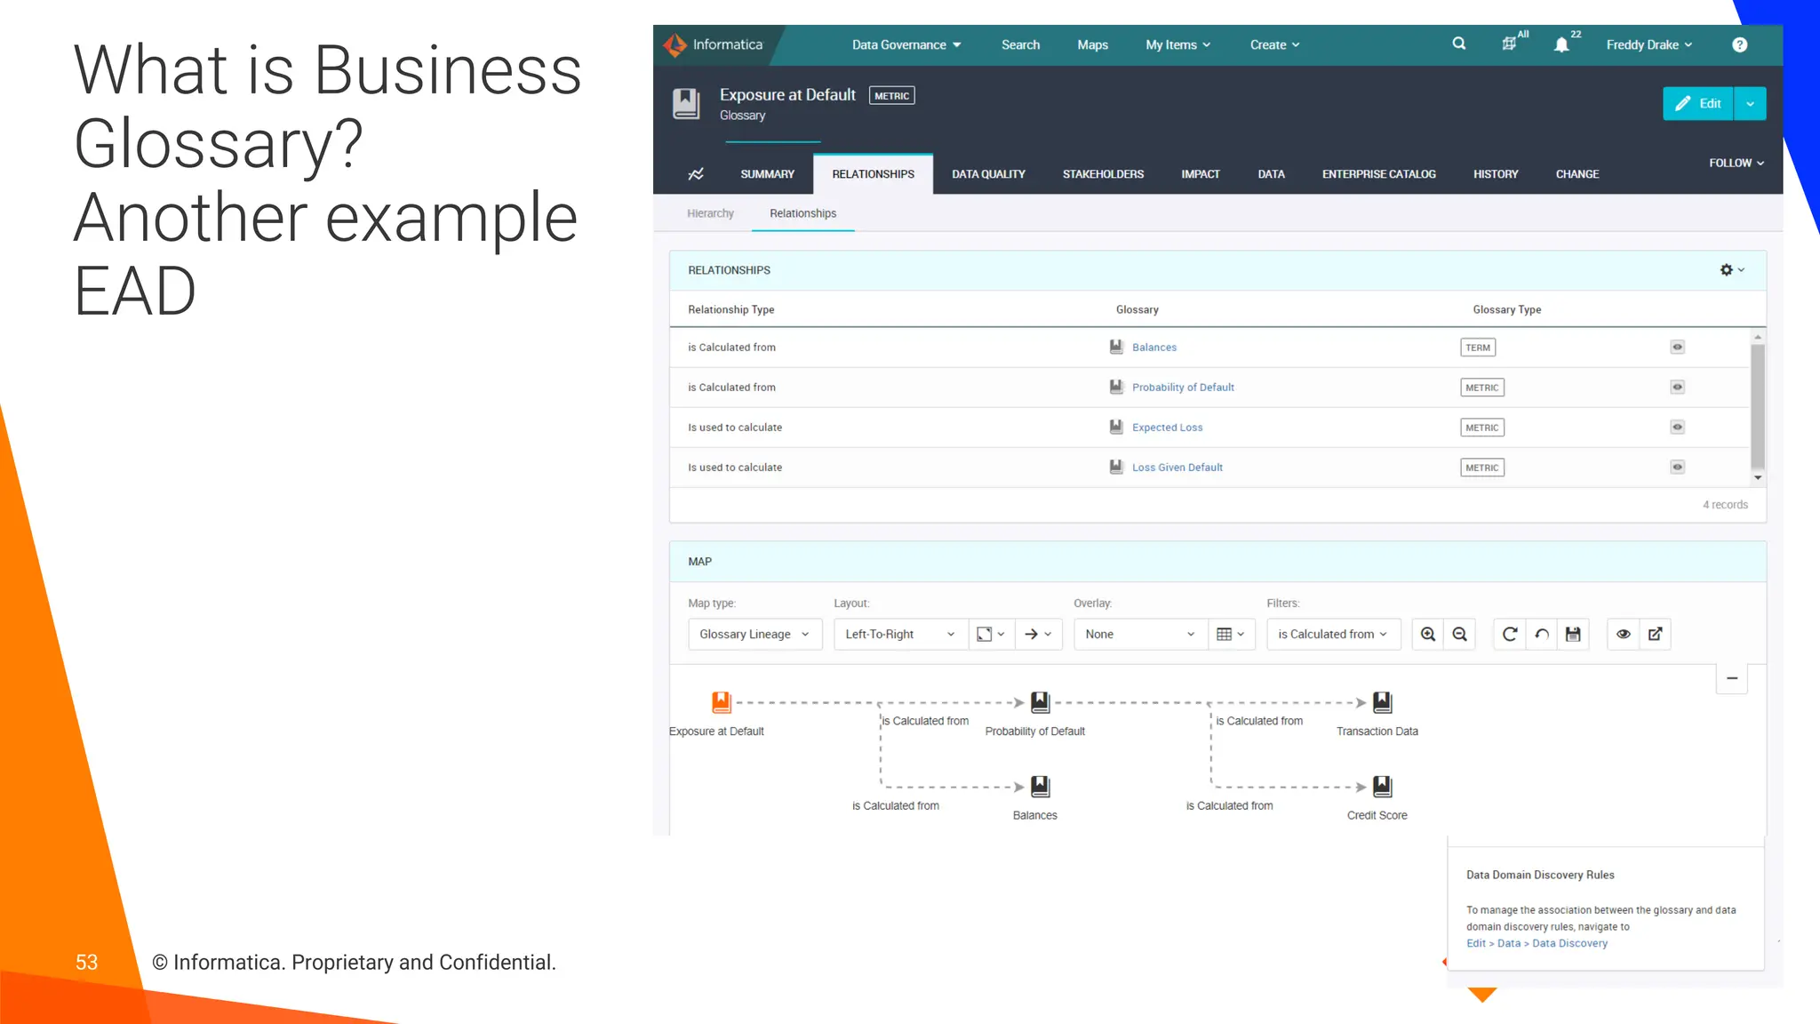The width and height of the screenshot is (1820, 1024).
Task: Open the Loss Given Default link
Action: tap(1177, 468)
